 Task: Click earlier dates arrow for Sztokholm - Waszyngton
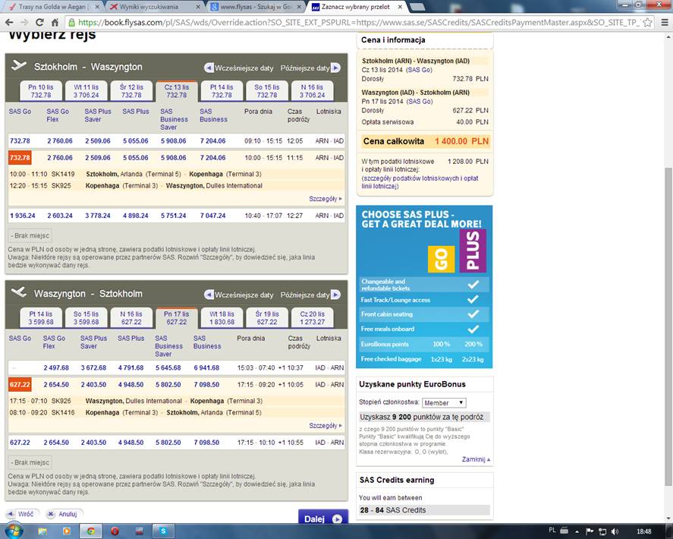pyautogui.click(x=209, y=68)
